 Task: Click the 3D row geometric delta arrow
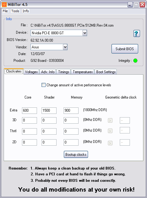(x=110, y=121)
